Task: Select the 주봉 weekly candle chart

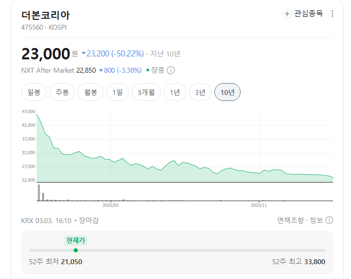Action: 62,92
